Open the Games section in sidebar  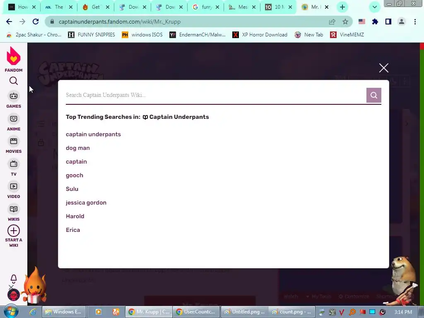click(14, 100)
